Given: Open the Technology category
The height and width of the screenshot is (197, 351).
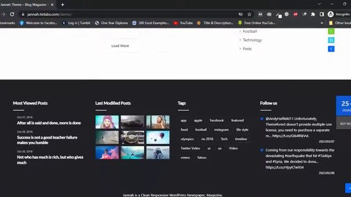Looking at the screenshot, I should 252,40.
